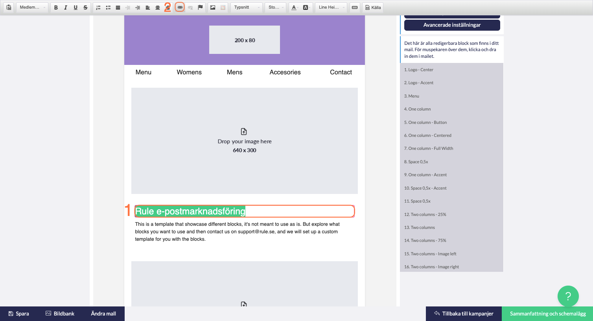Center align the text
Viewport: 593px width, 321px height.
pyautogui.click(x=158, y=7)
